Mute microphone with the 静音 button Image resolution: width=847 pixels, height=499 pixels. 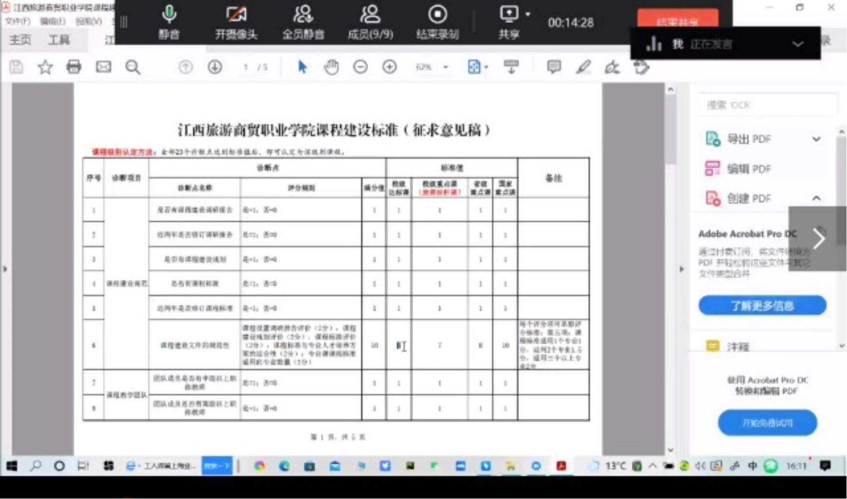click(169, 22)
